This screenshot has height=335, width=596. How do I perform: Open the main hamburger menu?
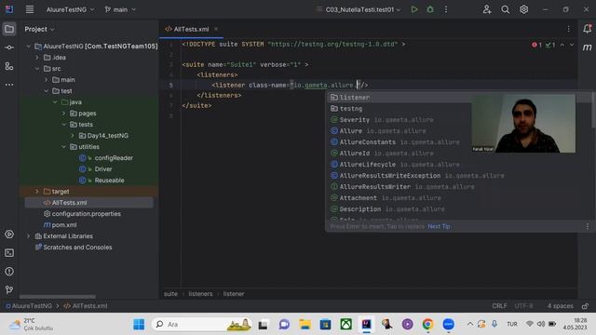(x=30, y=9)
